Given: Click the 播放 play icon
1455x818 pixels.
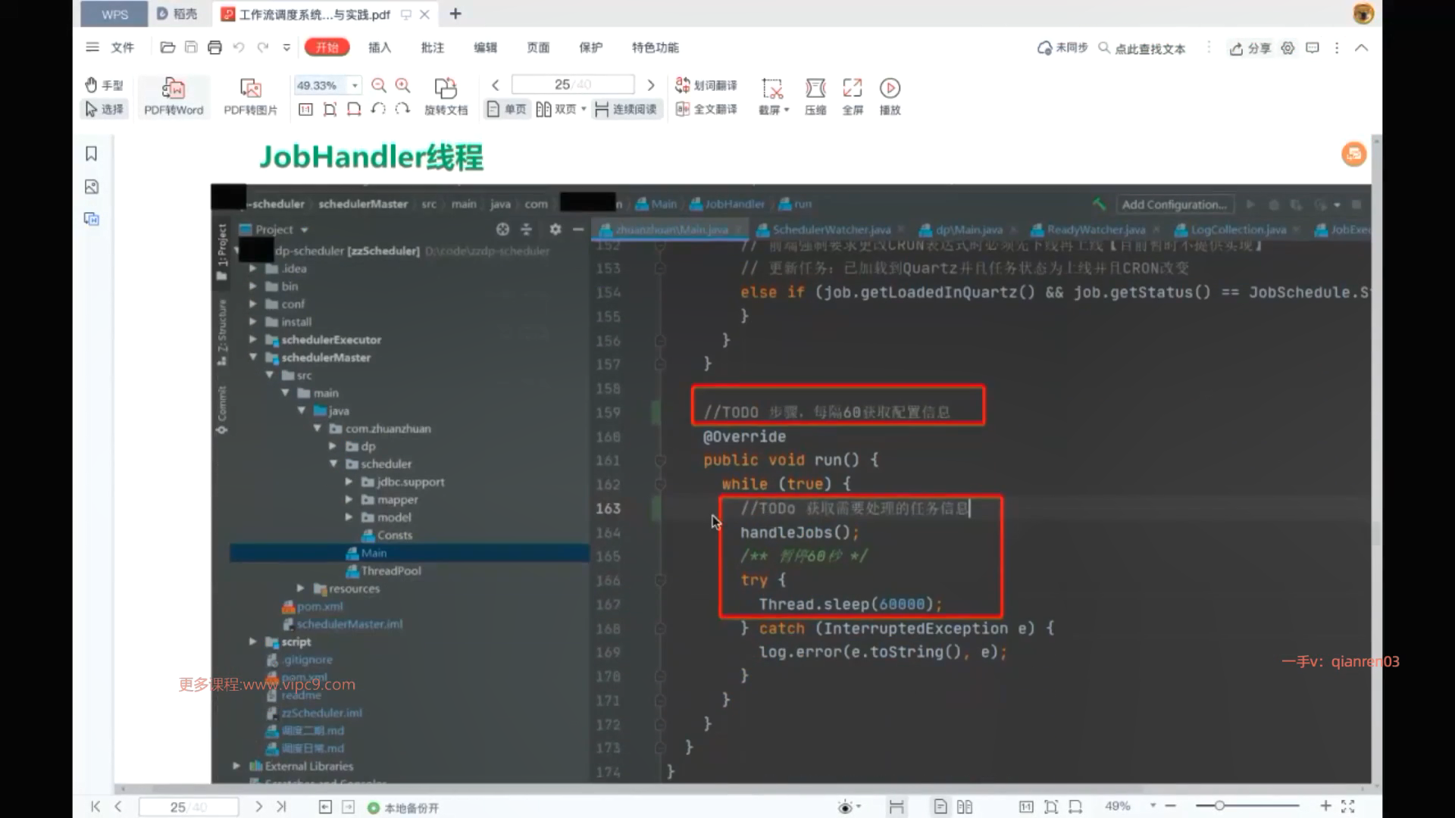Looking at the screenshot, I should coord(890,89).
